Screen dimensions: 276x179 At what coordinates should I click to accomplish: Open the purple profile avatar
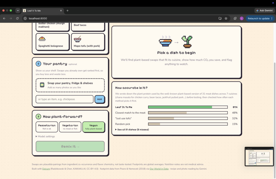(x=241, y=18)
